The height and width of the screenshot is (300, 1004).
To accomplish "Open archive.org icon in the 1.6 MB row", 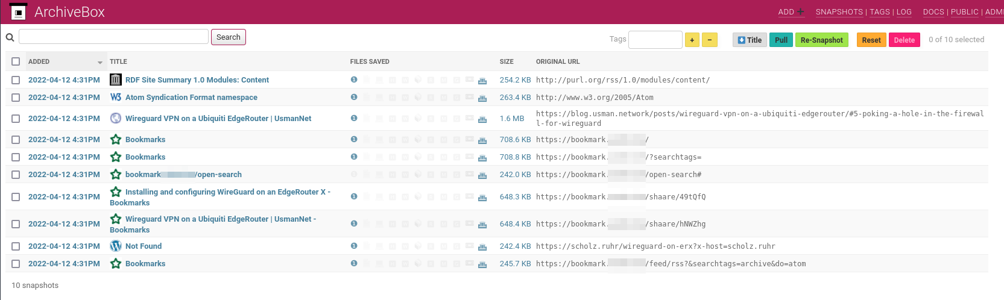I will [x=482, y=119].
